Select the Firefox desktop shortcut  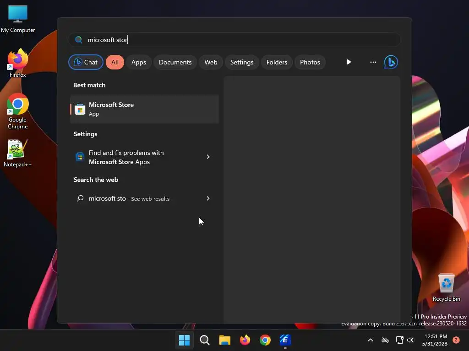18,63
